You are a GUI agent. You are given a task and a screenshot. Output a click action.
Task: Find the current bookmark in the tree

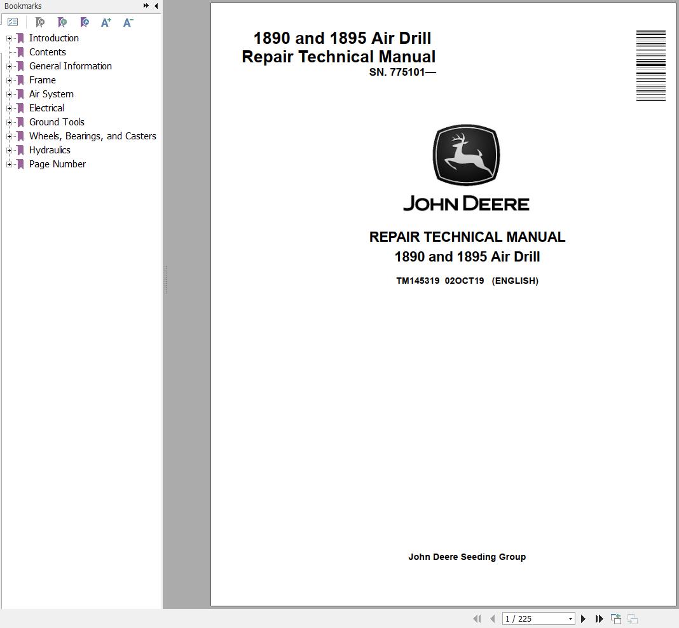pos(84,21)
